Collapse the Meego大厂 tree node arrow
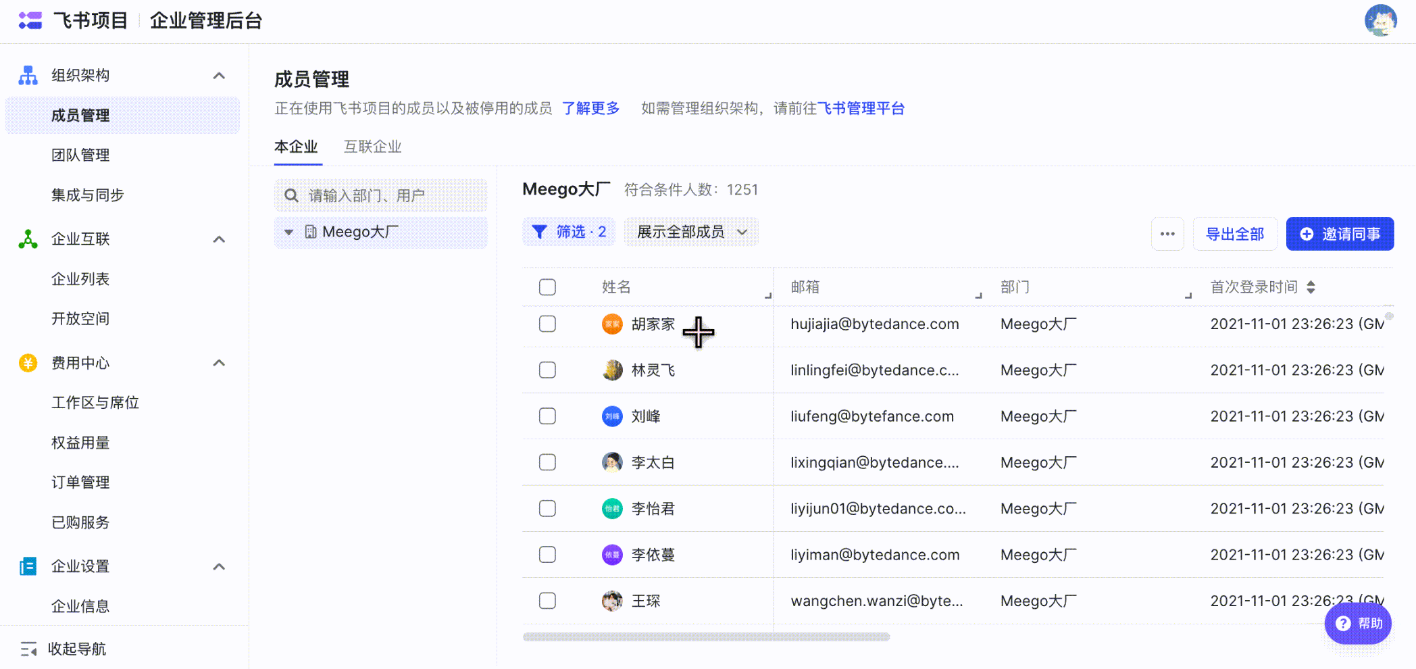 tap(288, 232)
